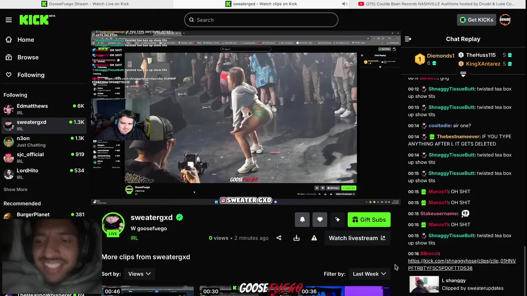Click the Kick beta logo
The height and width of the screenshot is (296, 527).
click(37, 20)
